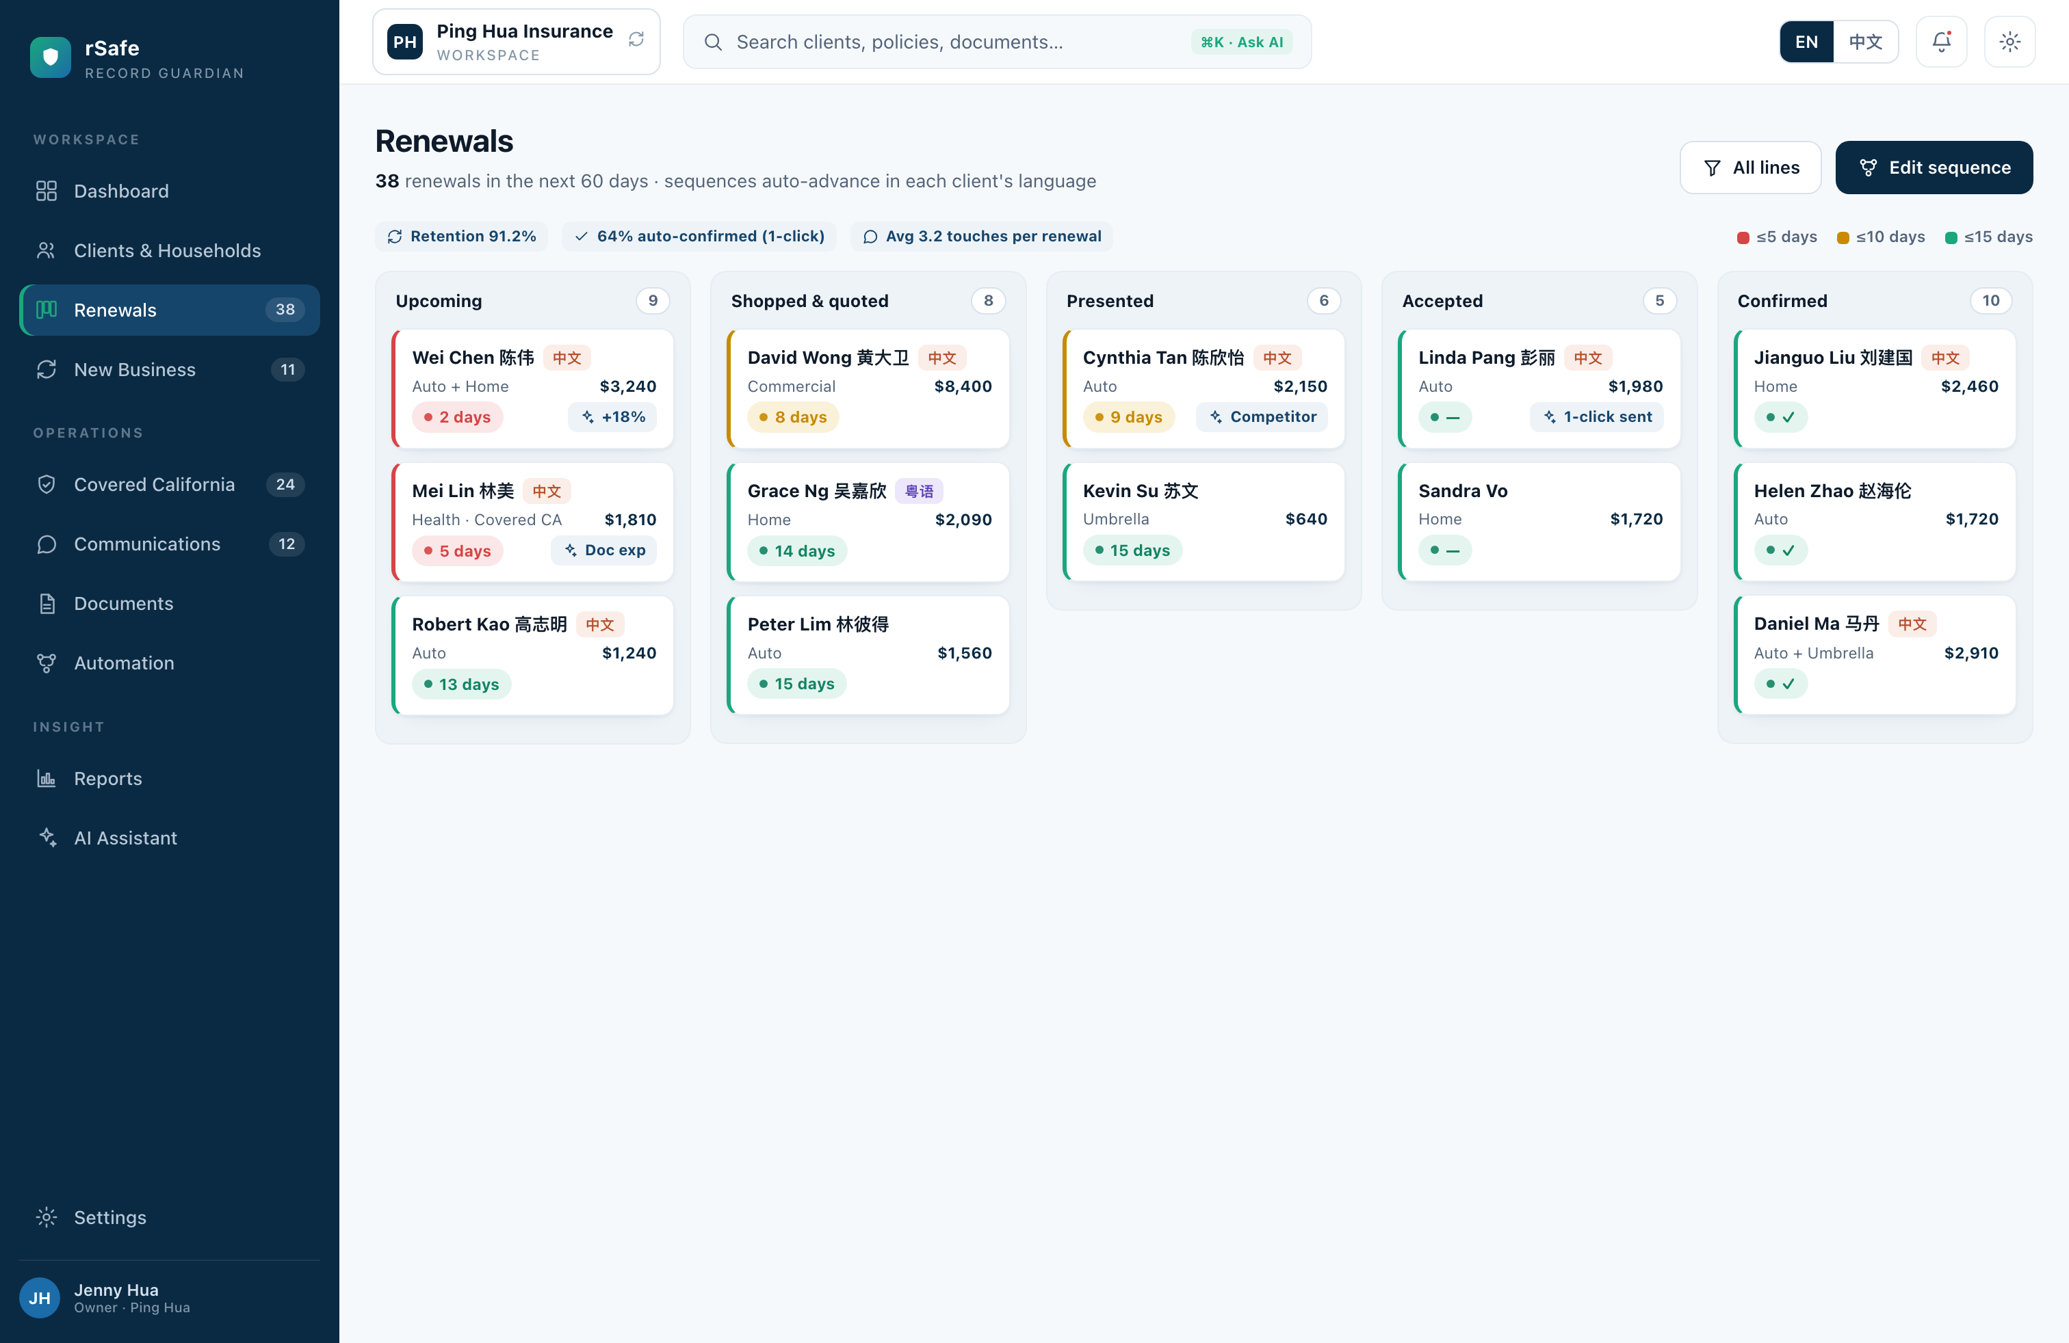Screen dimensions: 2069x1343
Task: Click the Doc exp tag on Mei Lin
Action: [604, 550]
